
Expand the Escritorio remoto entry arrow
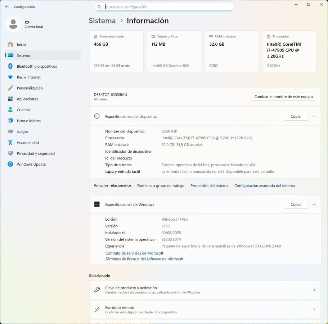tap(314, 310)
